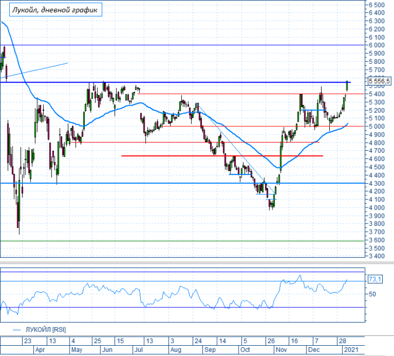Click the ЛУКОЙЛ [RSI] legend entry
The height and width of the screenshot is (356, 394).
click(x=39, y=330)
